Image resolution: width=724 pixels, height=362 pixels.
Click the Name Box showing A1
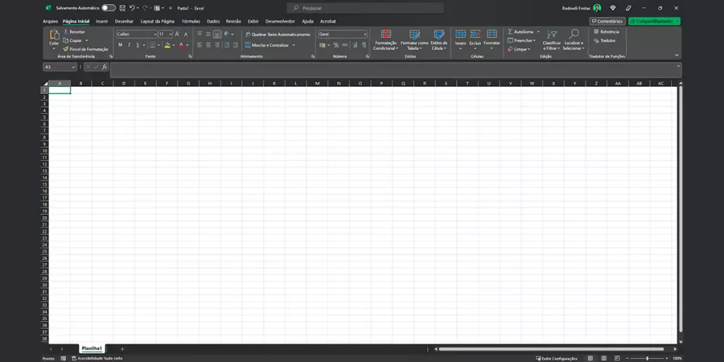tap(60, 67)
